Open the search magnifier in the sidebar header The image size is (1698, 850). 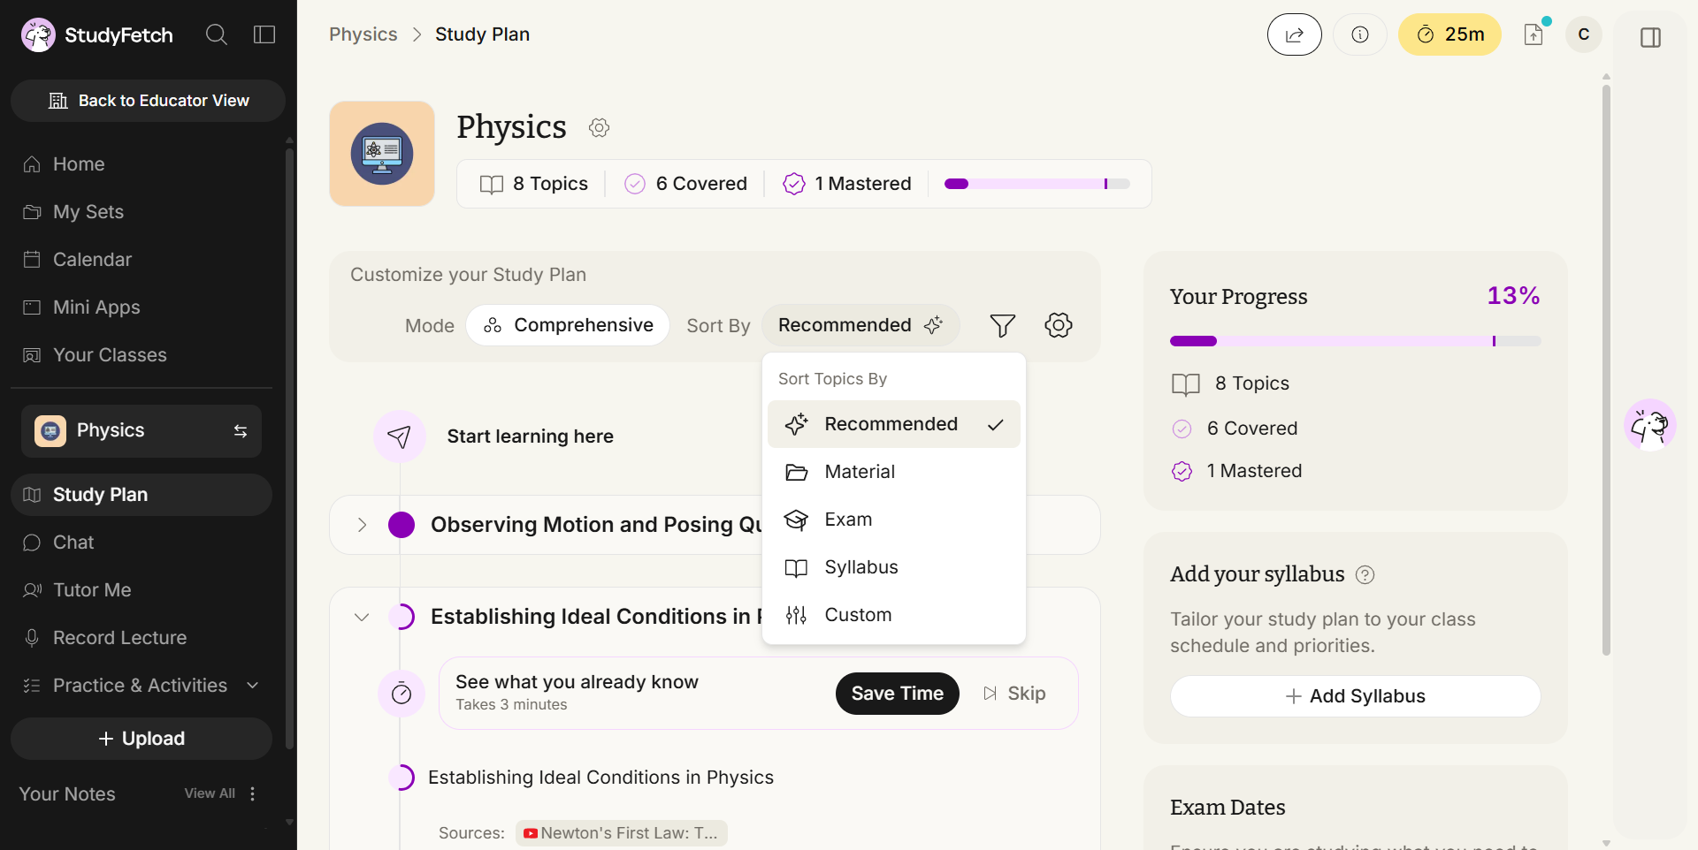tap(217, 34)
